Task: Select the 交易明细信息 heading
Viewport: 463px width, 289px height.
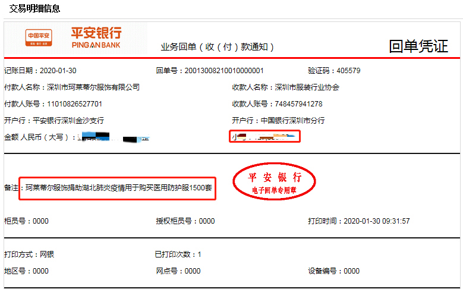Action: [34, 9]
